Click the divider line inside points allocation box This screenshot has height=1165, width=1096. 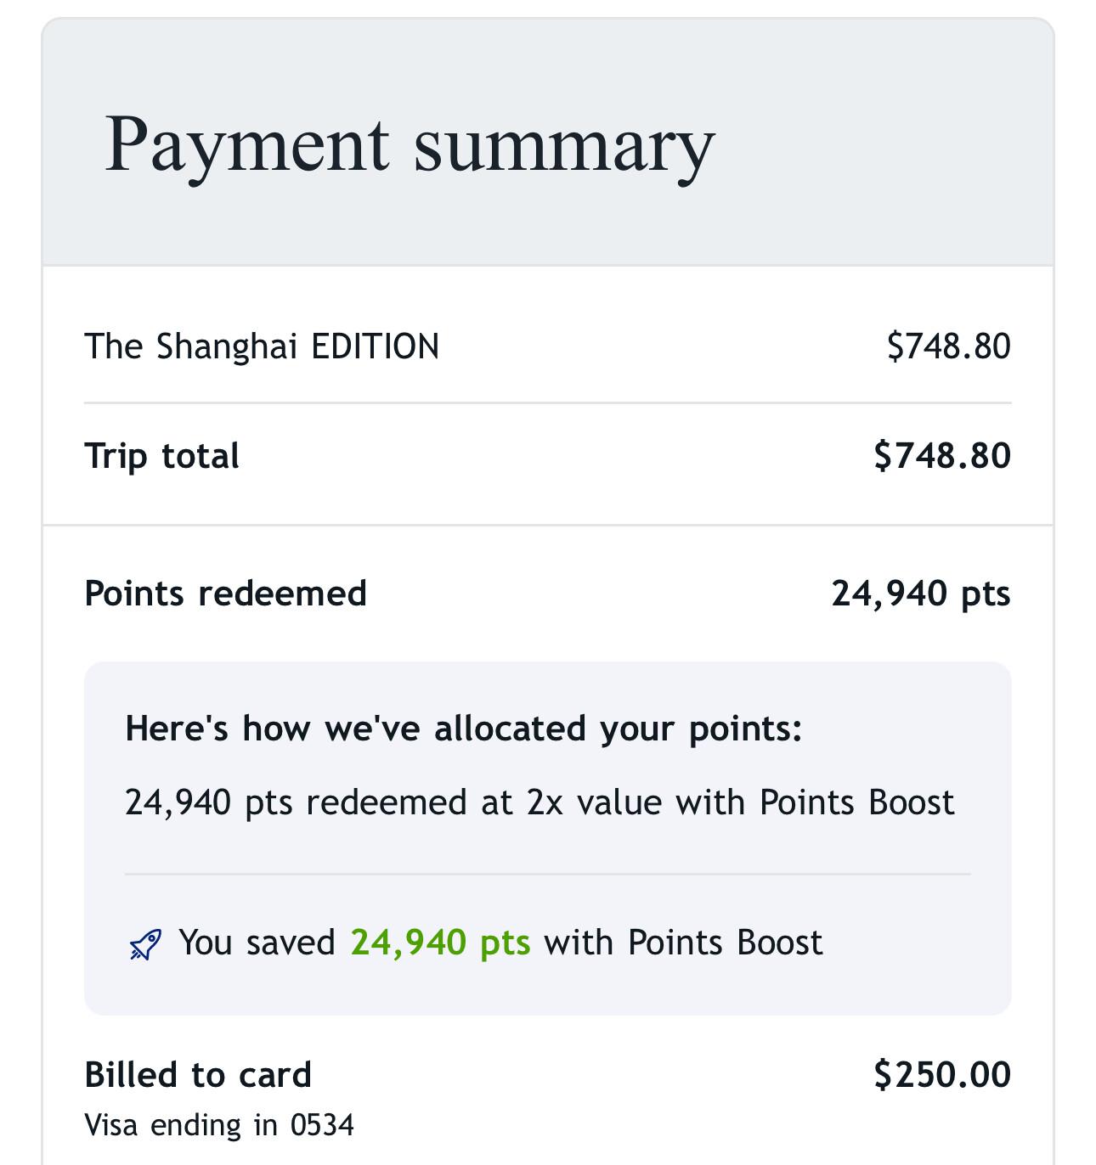click(x=547, y=874)
